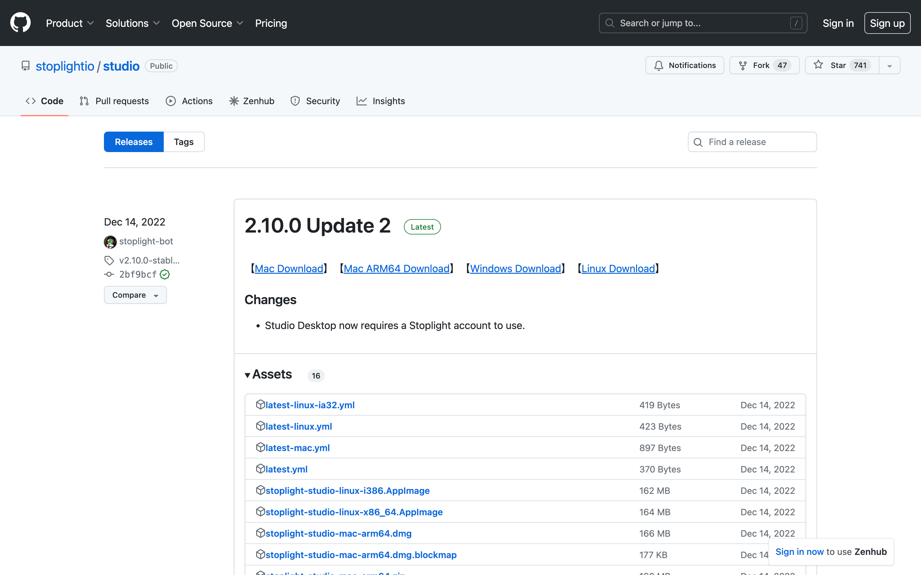Click Sign in now to use Zenhub
Screen dimensions: 921x575
tap(799, 551)
